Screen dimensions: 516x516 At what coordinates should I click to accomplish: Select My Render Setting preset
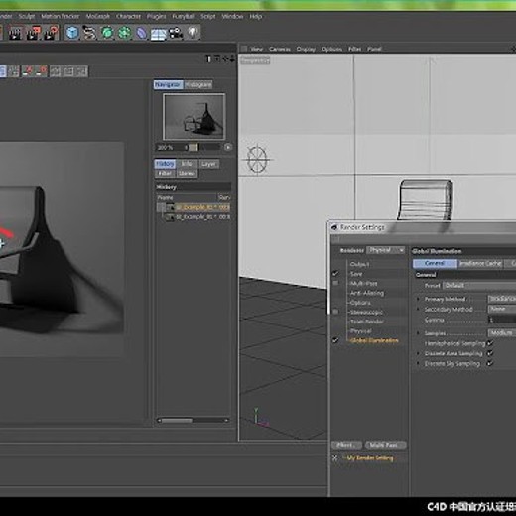coord(370,458)
